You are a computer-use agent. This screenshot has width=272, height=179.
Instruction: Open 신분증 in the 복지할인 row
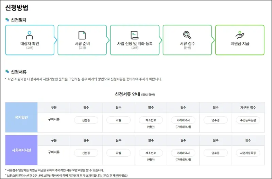tap(86, 120)
